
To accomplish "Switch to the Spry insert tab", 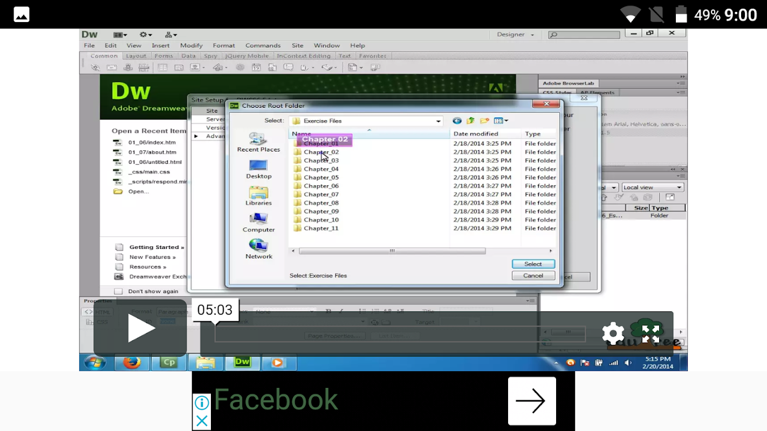I will pyautogui.click(x=210, y=56).
